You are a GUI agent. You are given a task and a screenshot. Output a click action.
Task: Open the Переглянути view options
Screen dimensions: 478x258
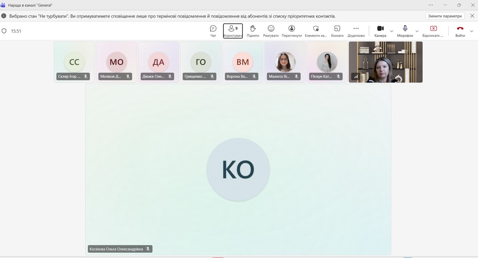point(292,31)
